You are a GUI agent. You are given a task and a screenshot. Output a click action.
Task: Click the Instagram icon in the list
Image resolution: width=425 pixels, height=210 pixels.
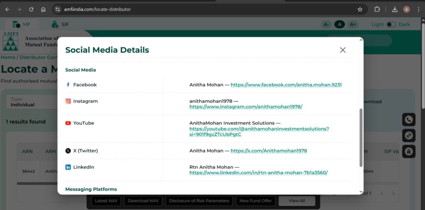[68, 101]
